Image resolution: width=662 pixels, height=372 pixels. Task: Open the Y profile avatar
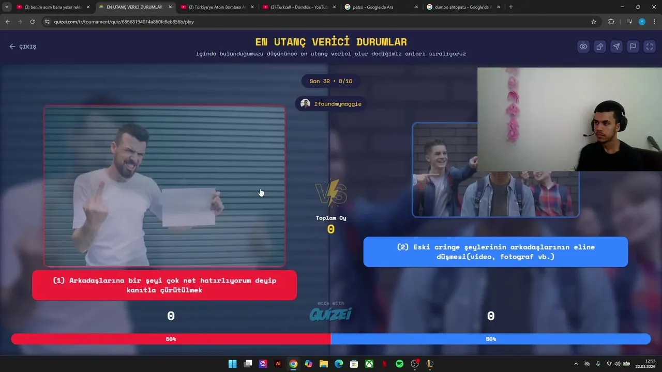click(x=642, y=22)
